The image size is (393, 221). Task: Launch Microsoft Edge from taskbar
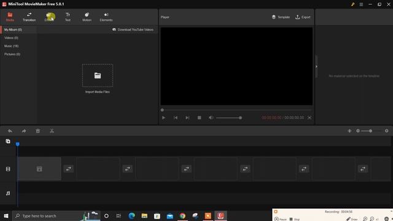131,215
